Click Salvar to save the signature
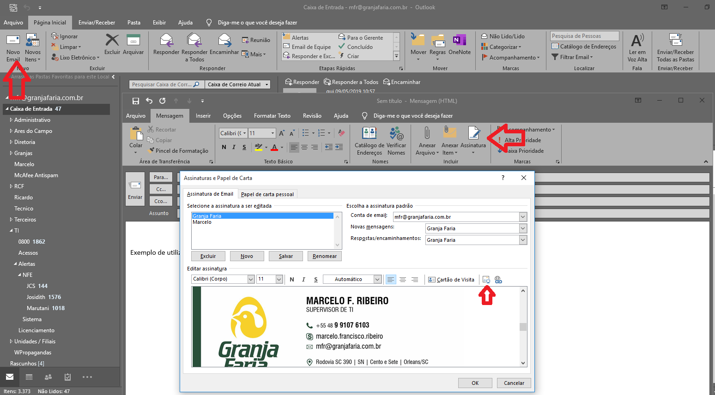 [285, 256]
